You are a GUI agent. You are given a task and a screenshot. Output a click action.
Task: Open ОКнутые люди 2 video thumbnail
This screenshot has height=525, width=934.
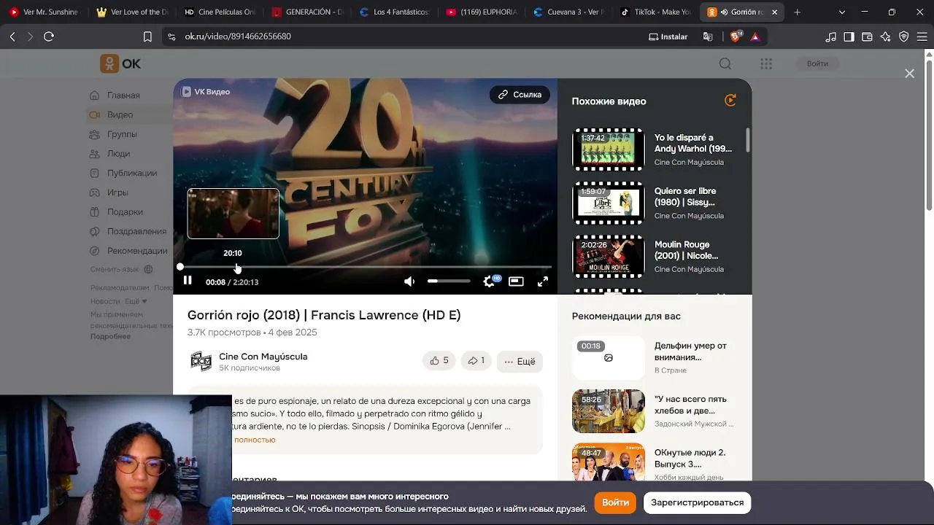609,462
